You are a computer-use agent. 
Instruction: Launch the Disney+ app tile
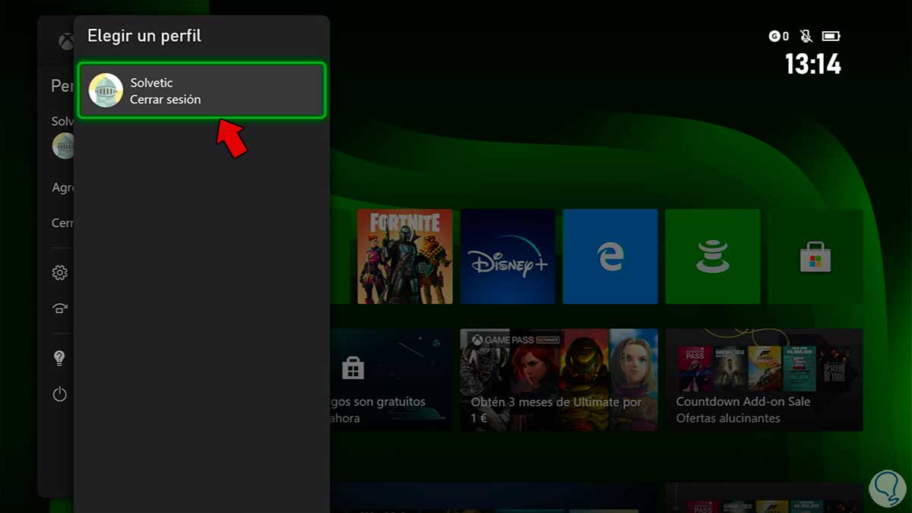point(508,257)
